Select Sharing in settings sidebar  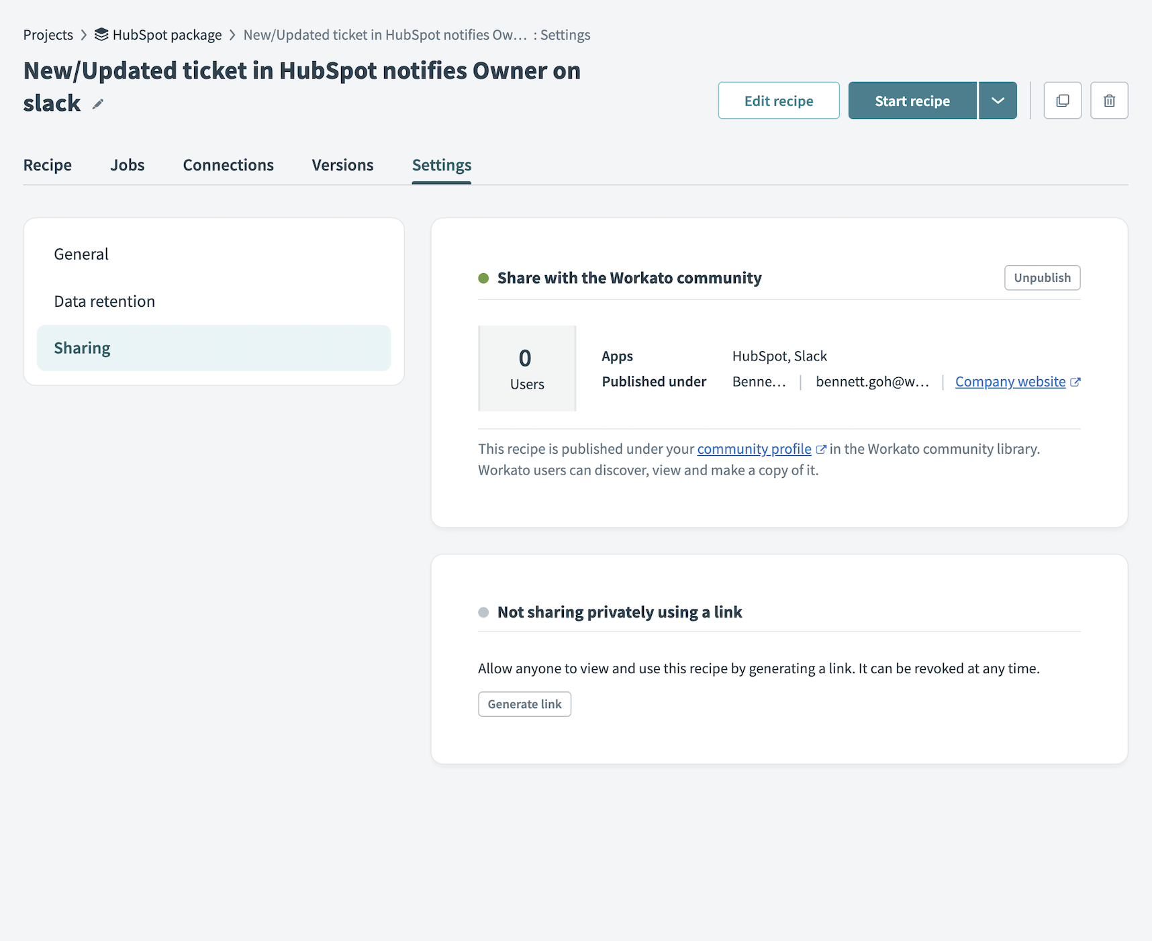pyautogui.click(x=83, y=348)
